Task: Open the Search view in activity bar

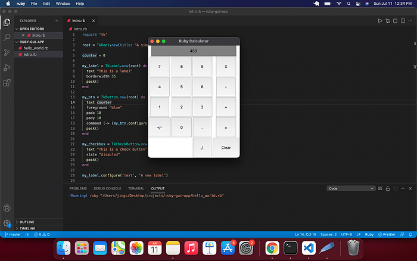Action: 7,38
